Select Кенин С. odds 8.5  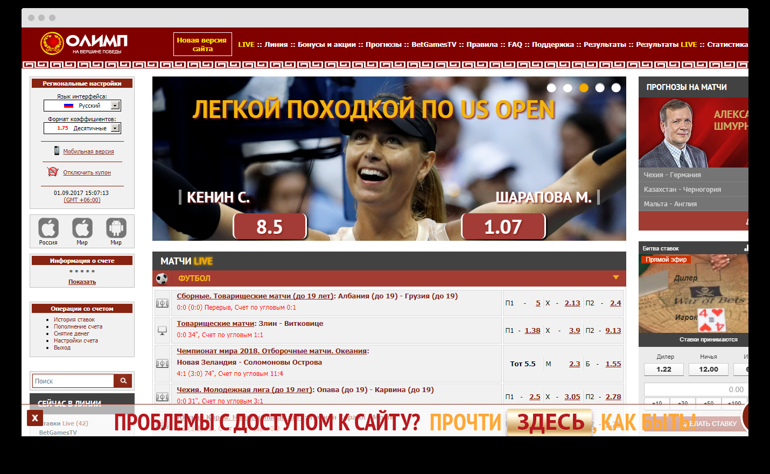(270, 226)
